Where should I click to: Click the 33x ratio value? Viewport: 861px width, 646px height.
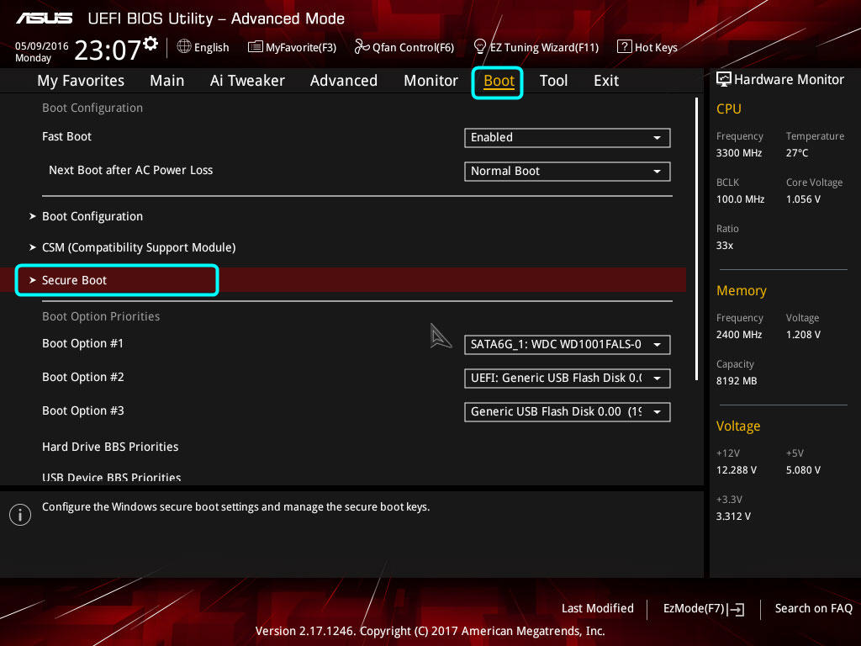click(x=725, y=245)
